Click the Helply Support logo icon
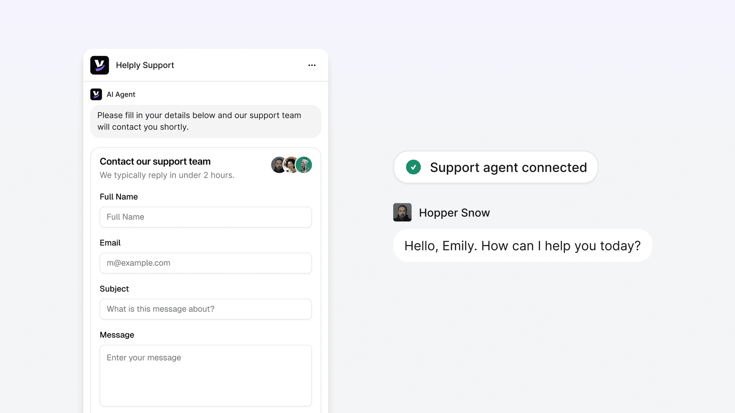735x413 pixels. (100, 65)
